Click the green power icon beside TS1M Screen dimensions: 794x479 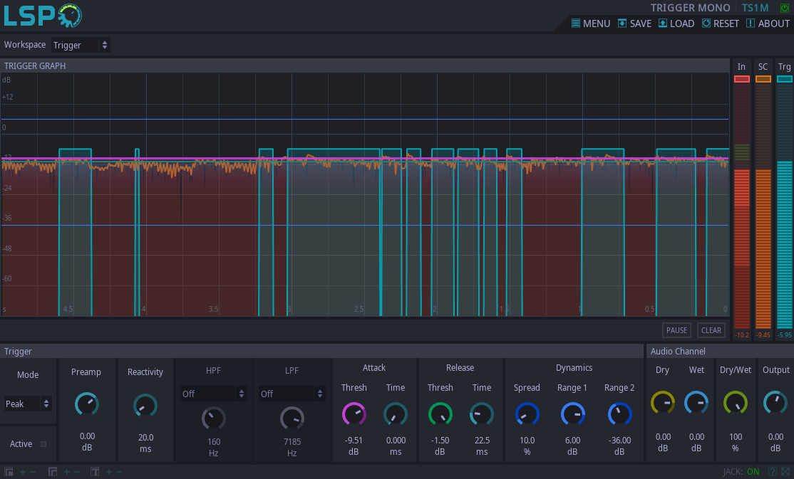pos(785,8)
